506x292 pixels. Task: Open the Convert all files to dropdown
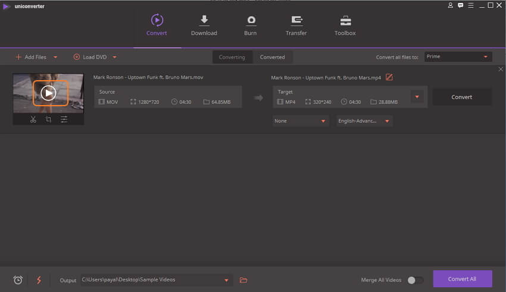pos(458,56)
